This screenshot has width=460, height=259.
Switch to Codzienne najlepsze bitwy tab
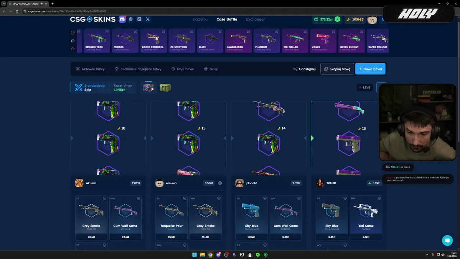click(138, 69)
